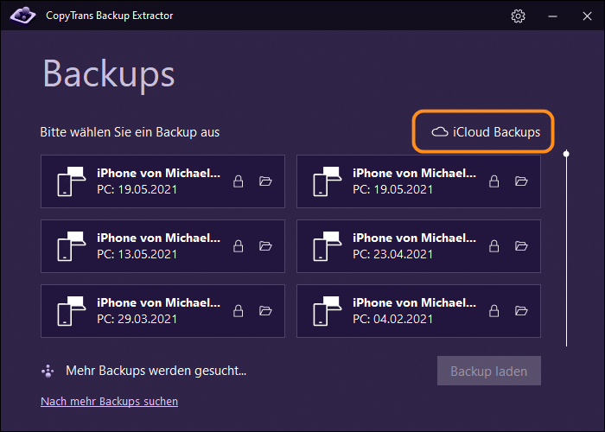Click the device icon of the 13.05.2021 backup
Viewport: 605px width, 432px height.
[x=72, y=246]
